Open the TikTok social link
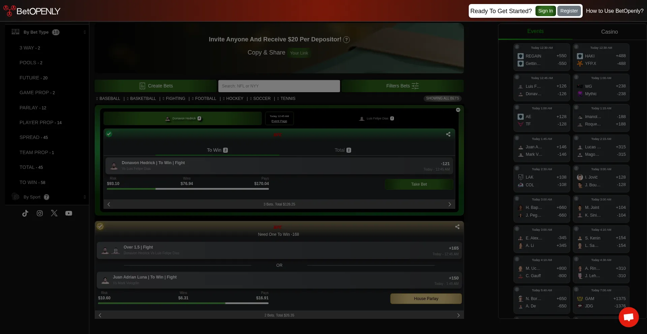The image size is (647, 334). click(x=25, y=213)
